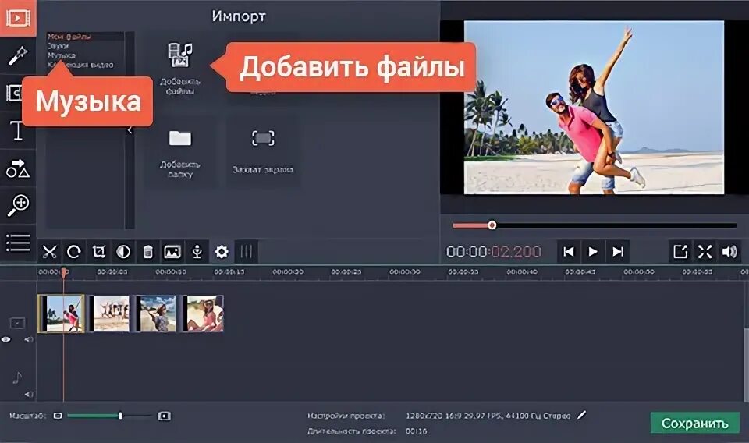Open the Stickers and shapes tab
The image size is (749, 443).
click(x=18, y=168)
